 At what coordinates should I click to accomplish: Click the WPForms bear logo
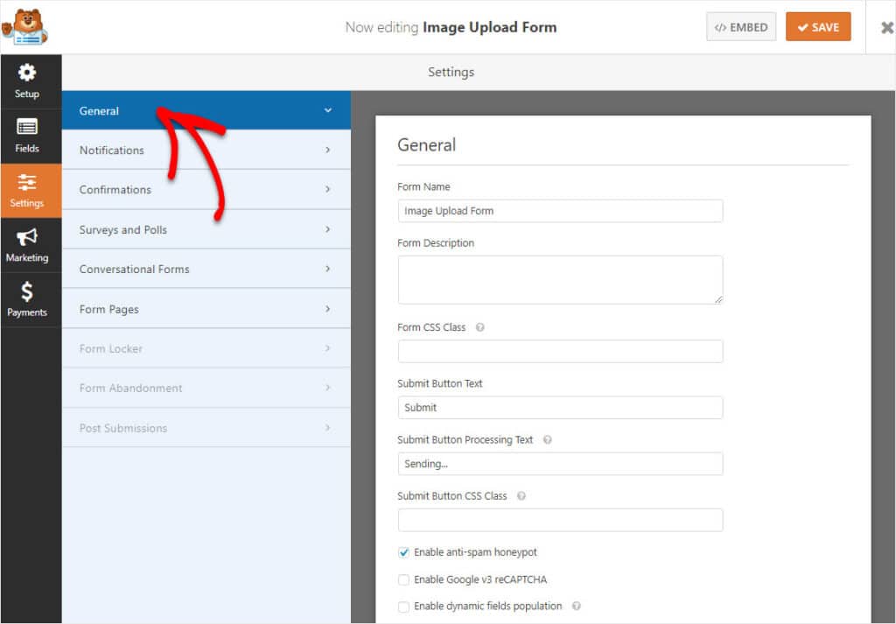tap(26, 26)
